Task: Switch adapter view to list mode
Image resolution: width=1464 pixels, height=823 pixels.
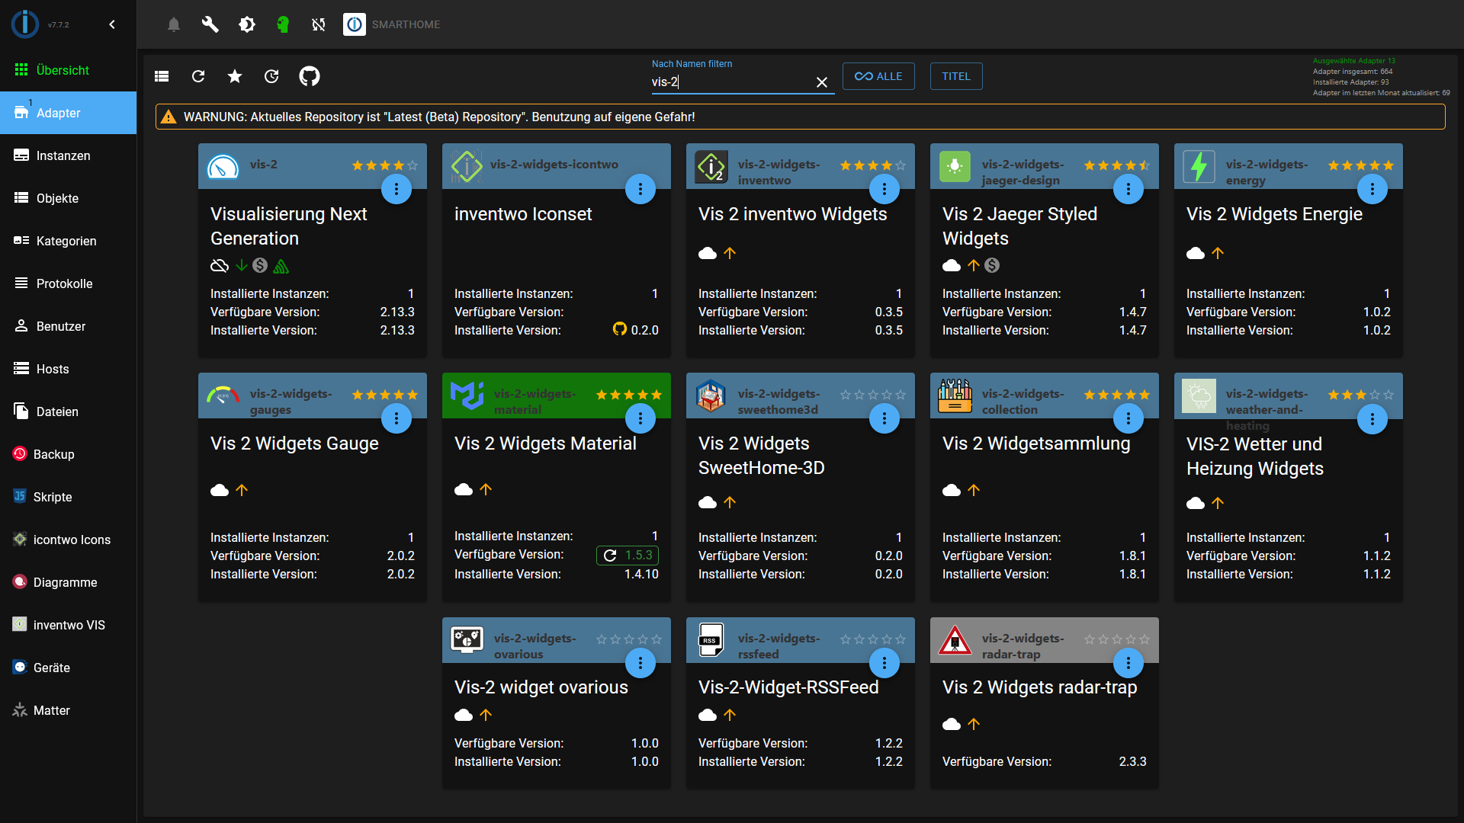Action: click(x=162, y=76)
